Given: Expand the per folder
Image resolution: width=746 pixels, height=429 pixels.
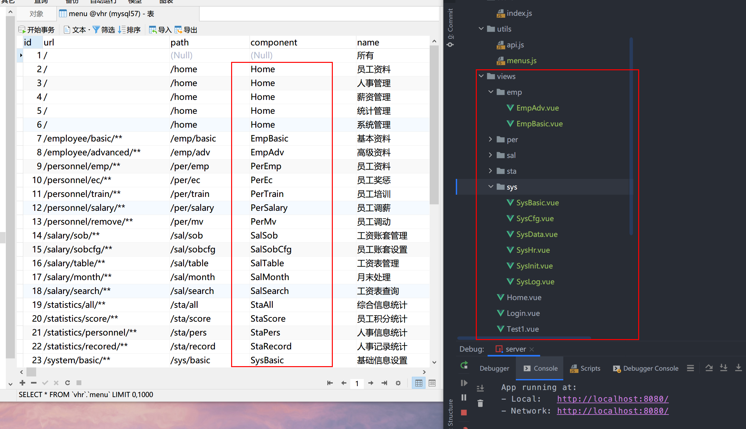Looking at the screenshot, I should (x=490, y=139).
